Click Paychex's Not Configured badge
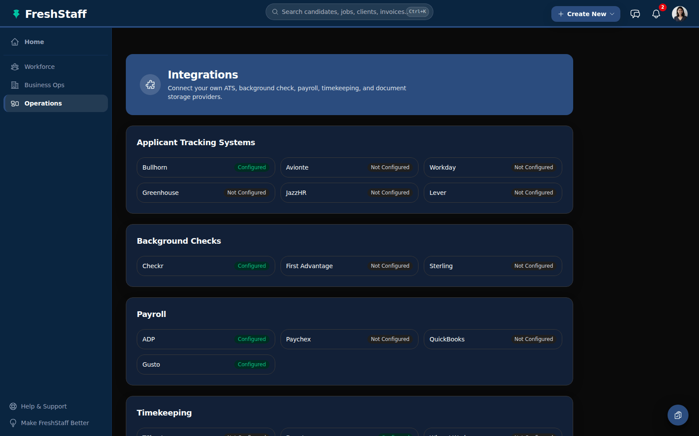Screen dimensions: 699x436 point(390,339)
